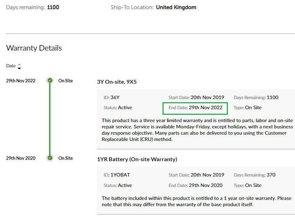Select the 1YR Battery (On-site Warranty) heading
This screenshot has width=295, height=217.
(137, 159)
